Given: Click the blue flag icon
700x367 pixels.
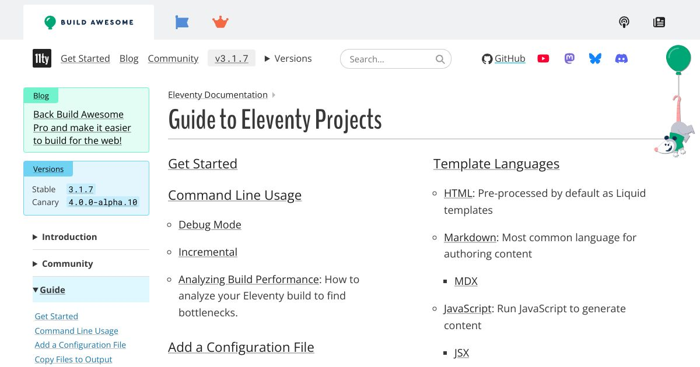Looking at the screenshot, I should pyautogui.click(x=182, y=22).
